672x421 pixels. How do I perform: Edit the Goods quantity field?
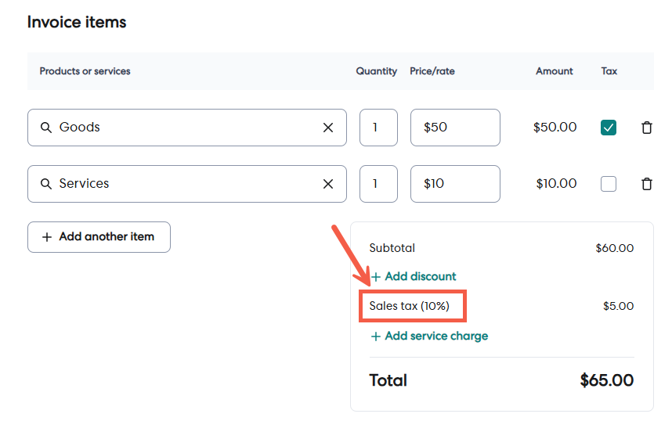[x=378, y=128]
